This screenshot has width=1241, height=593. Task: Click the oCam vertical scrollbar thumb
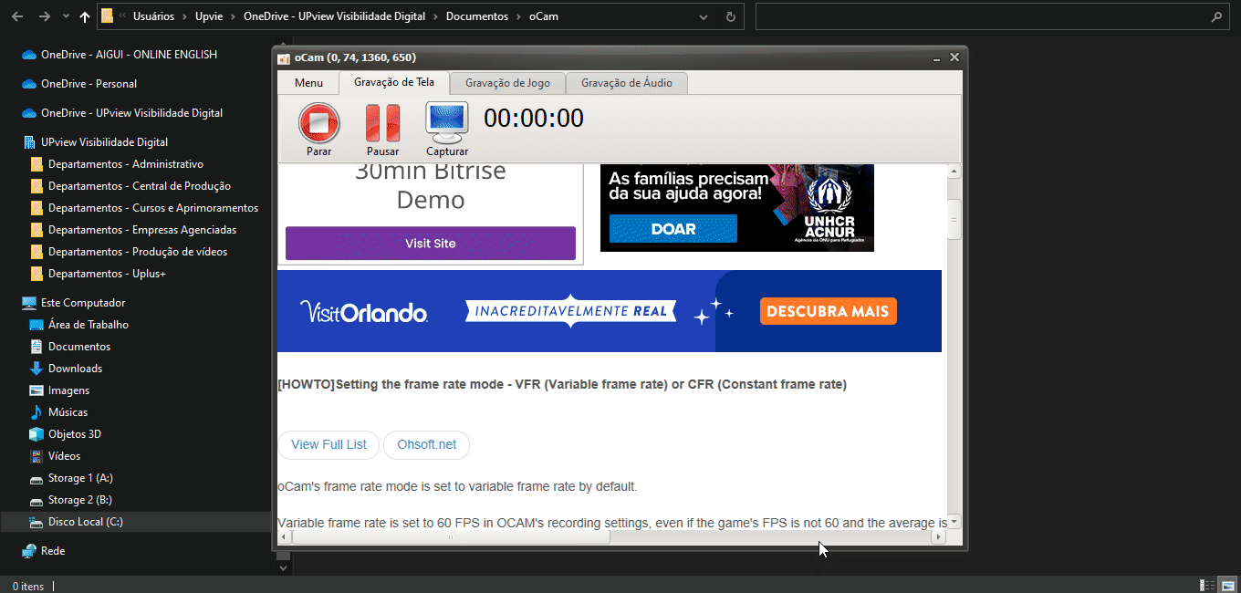954,219
